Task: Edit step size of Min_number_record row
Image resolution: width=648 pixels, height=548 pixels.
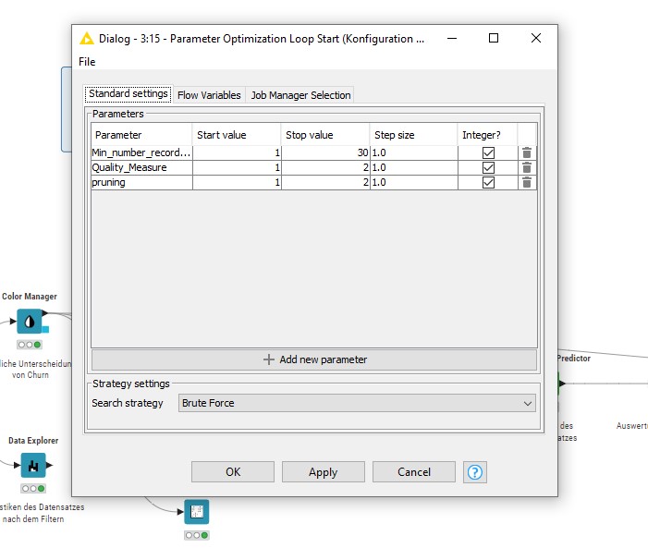Action: tap(414, 152)
